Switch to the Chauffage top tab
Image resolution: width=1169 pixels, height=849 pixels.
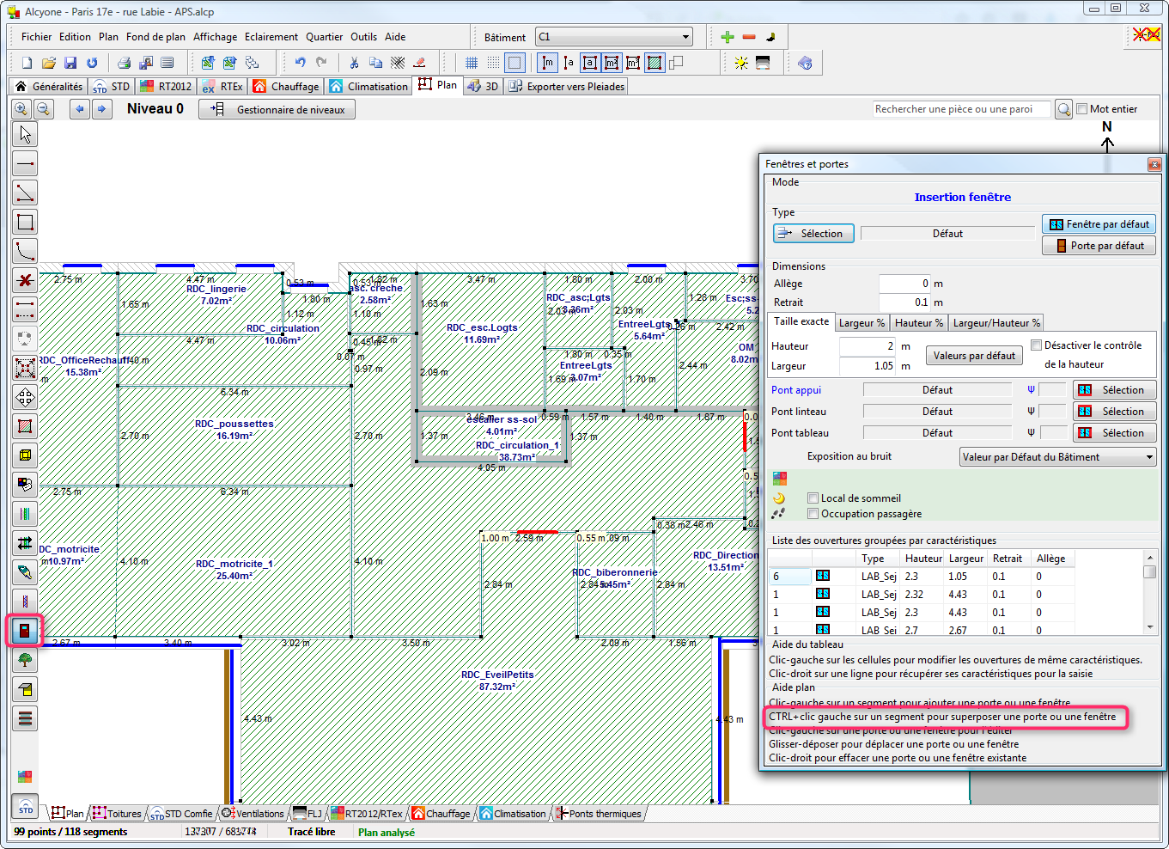286,87
